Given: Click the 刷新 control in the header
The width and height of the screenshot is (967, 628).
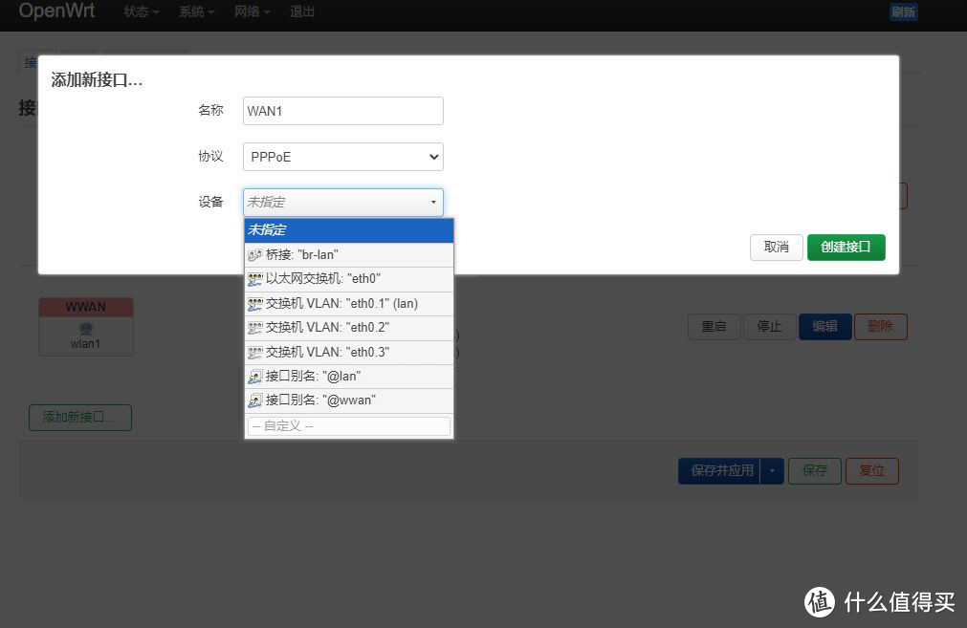Looking at the screenshot, I should [x=903, y=11].
